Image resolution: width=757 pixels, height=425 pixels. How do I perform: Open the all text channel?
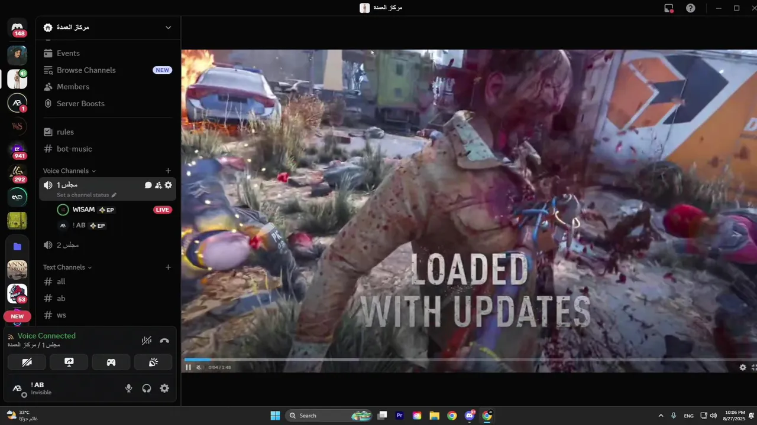point(108,282)
